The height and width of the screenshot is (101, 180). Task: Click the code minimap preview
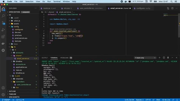pyautogui.click(x=170, y=15)
